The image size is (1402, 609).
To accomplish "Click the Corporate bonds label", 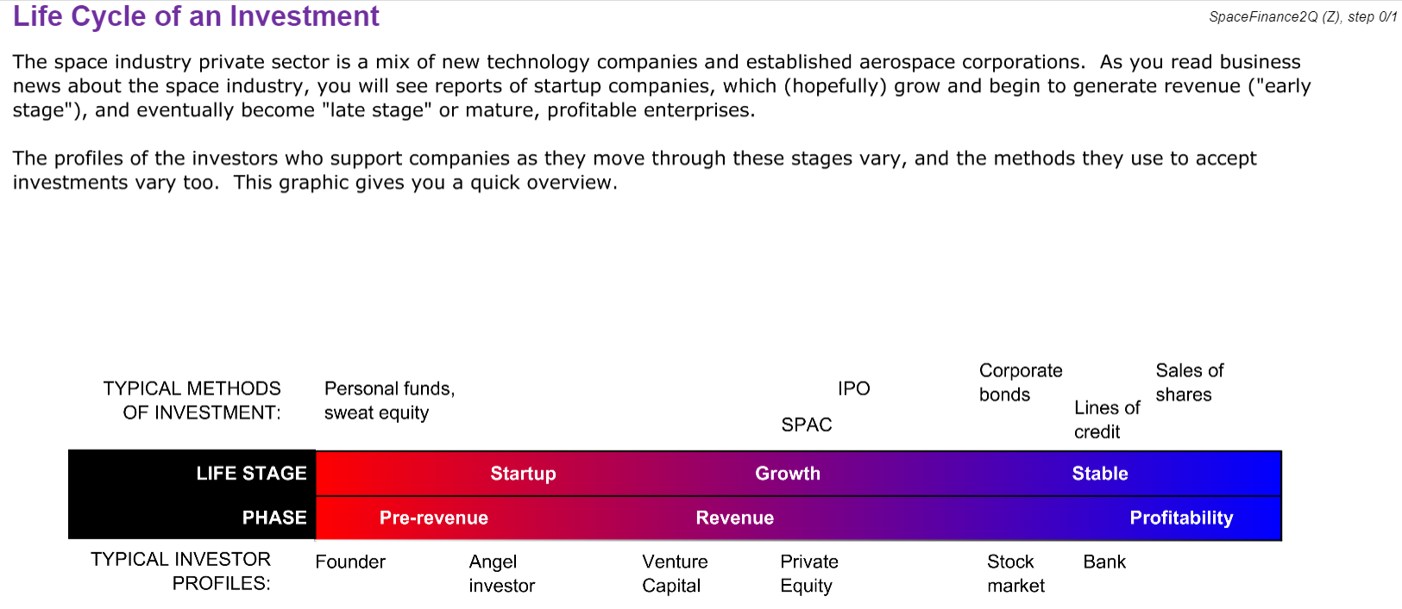I will coord(1020,382).
